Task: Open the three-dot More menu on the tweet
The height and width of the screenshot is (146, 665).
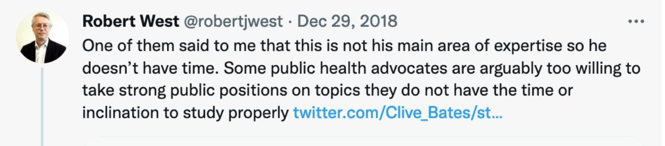Action: [x=636, y=22]
